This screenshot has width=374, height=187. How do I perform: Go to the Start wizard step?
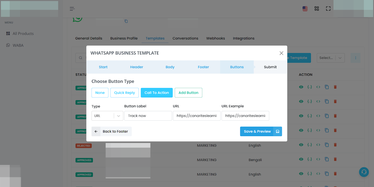tap(103, 67)
